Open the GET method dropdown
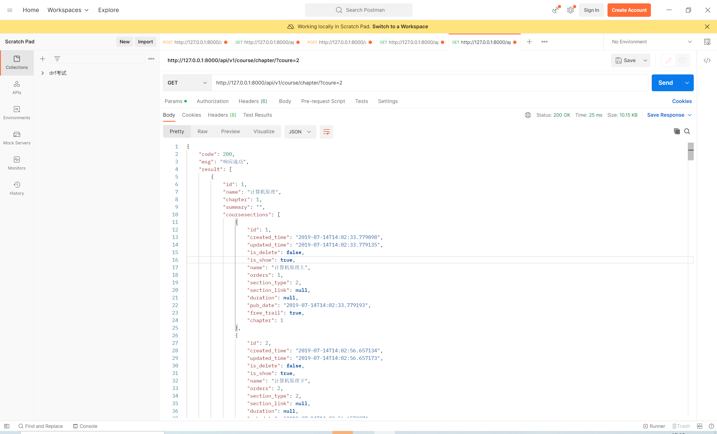 (x=187, y=83)
